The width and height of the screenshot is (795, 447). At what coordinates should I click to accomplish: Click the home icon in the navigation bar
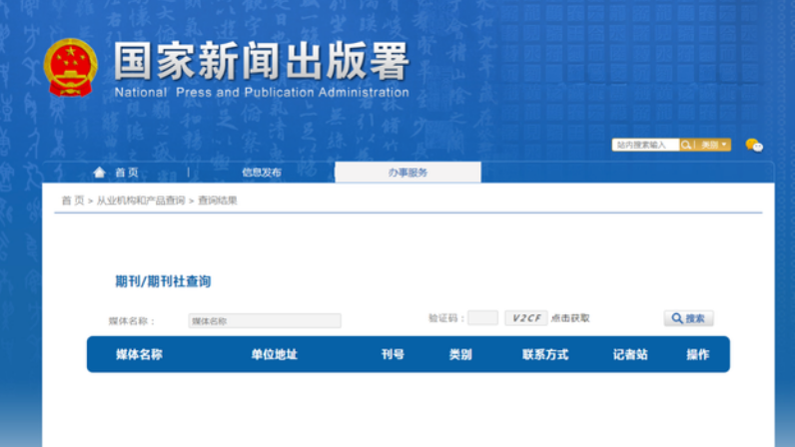click(x=99, y=173)
